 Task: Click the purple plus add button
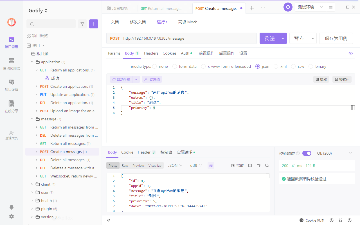(94, 24)
